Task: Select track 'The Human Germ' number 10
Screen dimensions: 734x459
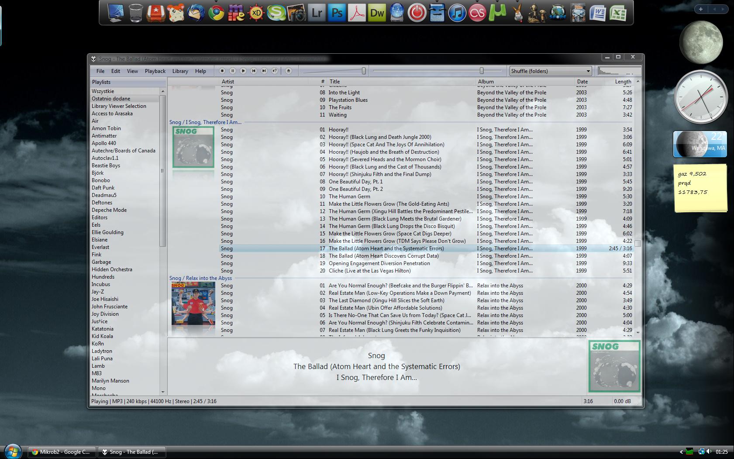Action: click(x=426, y=197)
